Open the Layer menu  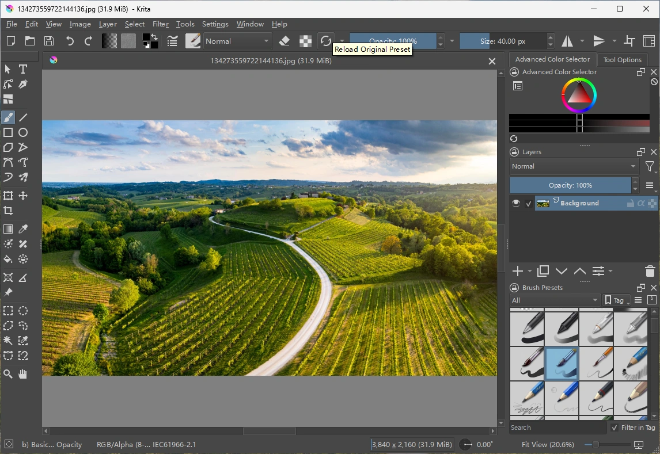pyautogui.click(x=108, y=24)
